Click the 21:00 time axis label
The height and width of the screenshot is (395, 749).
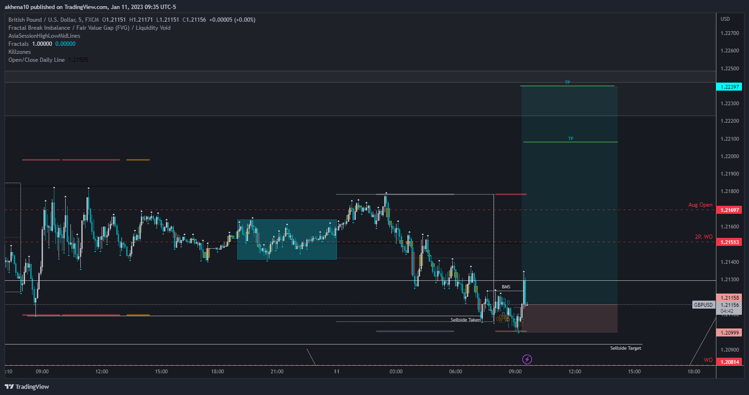point(277,371)
